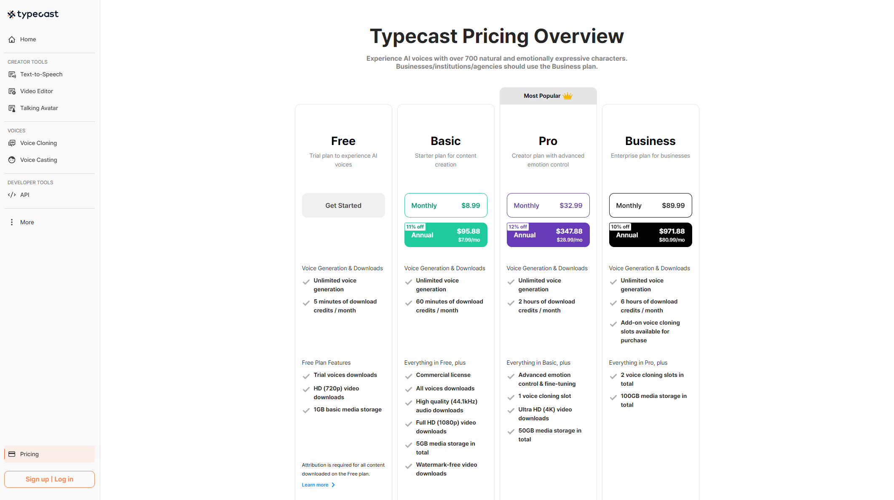Click Sign up | Log in button
The height and width of the screenshot is (500, 894).
click(49, 479)
